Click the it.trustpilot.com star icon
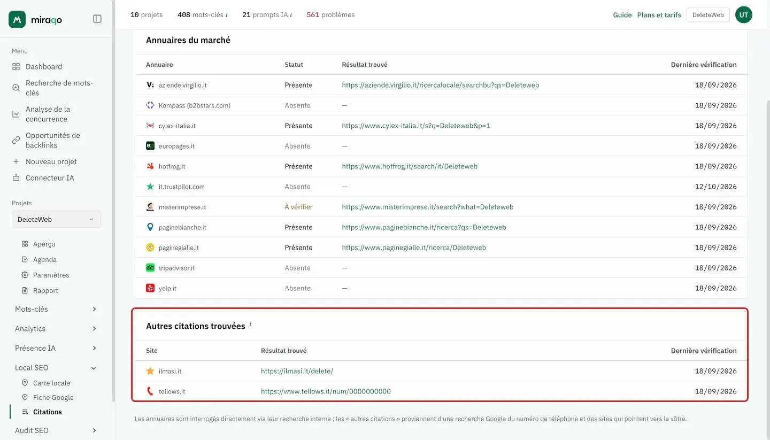Image resolution: width=770 pixels, height=440 pixels. point(150,187)
